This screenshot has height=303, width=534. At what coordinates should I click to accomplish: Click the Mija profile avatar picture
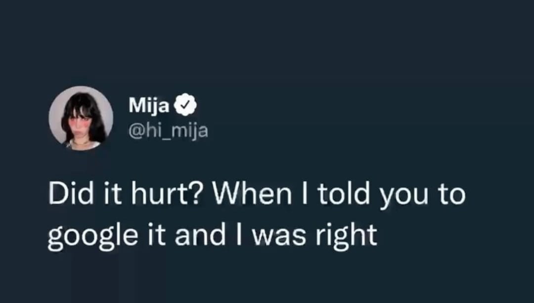pos(81,118)
